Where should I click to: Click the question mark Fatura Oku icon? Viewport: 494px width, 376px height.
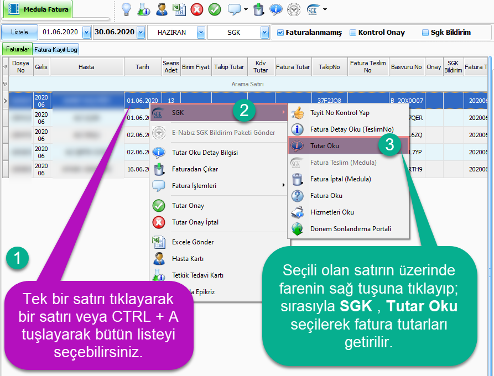pyautogui.click(x=297, y=196)
